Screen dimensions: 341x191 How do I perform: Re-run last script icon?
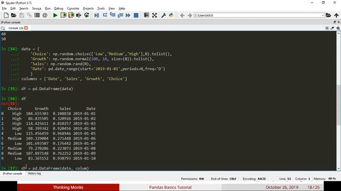pos(86,15)
